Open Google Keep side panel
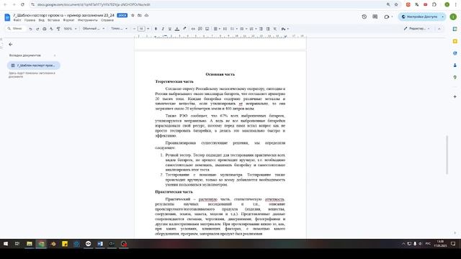 click(455, 41)
